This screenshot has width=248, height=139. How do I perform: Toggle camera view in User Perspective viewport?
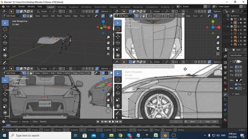[x=108, y=48]
